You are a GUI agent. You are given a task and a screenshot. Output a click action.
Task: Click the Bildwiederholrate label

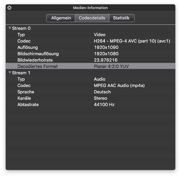tap(35, 60)
